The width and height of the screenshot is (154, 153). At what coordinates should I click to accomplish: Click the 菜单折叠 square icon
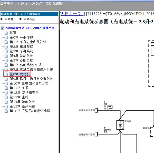coord(21,19)
